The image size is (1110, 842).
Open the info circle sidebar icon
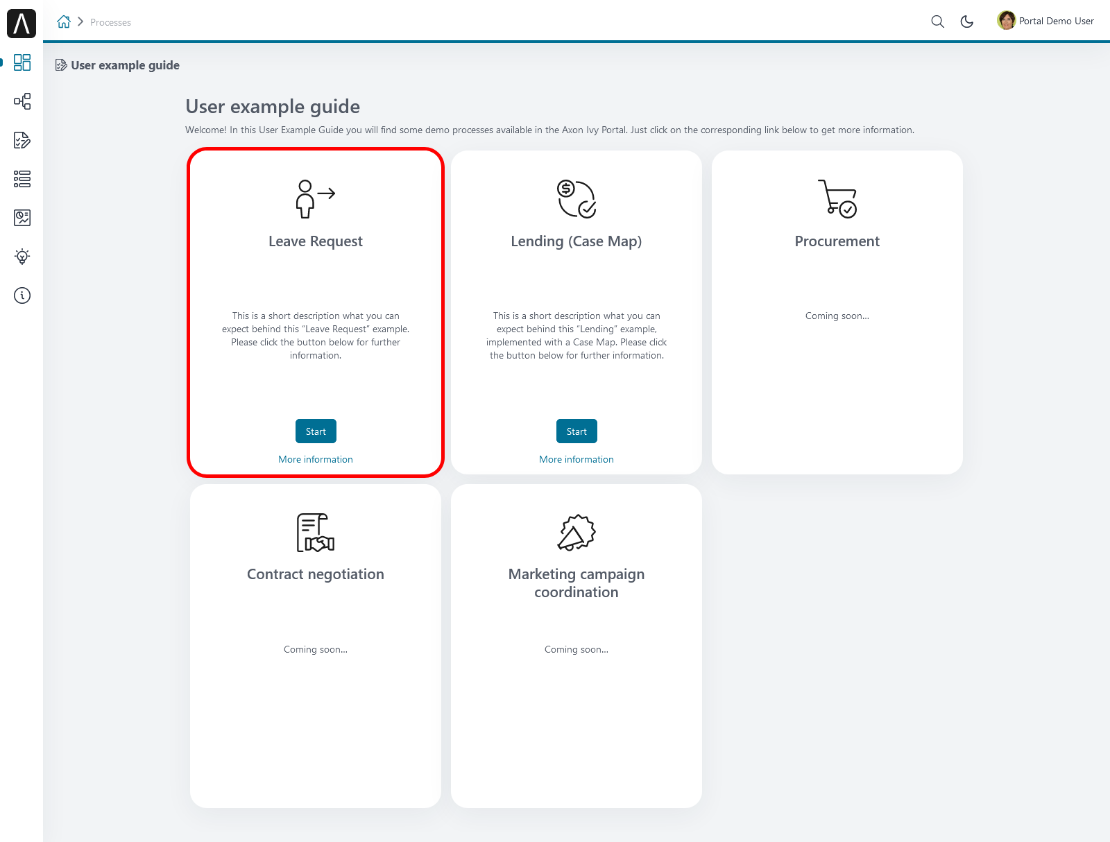(22, 295)
